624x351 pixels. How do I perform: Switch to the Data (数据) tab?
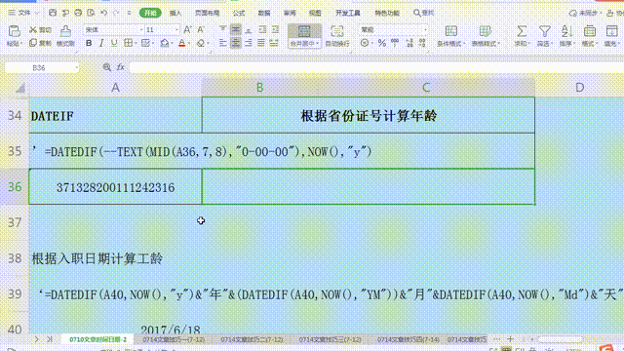click(x=264, y=13)
